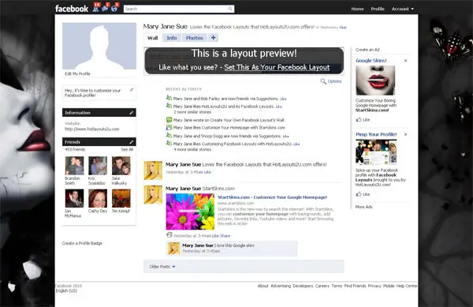Open friend requests icon in top bar
This screenshot has height=307, width=473.
95,9
